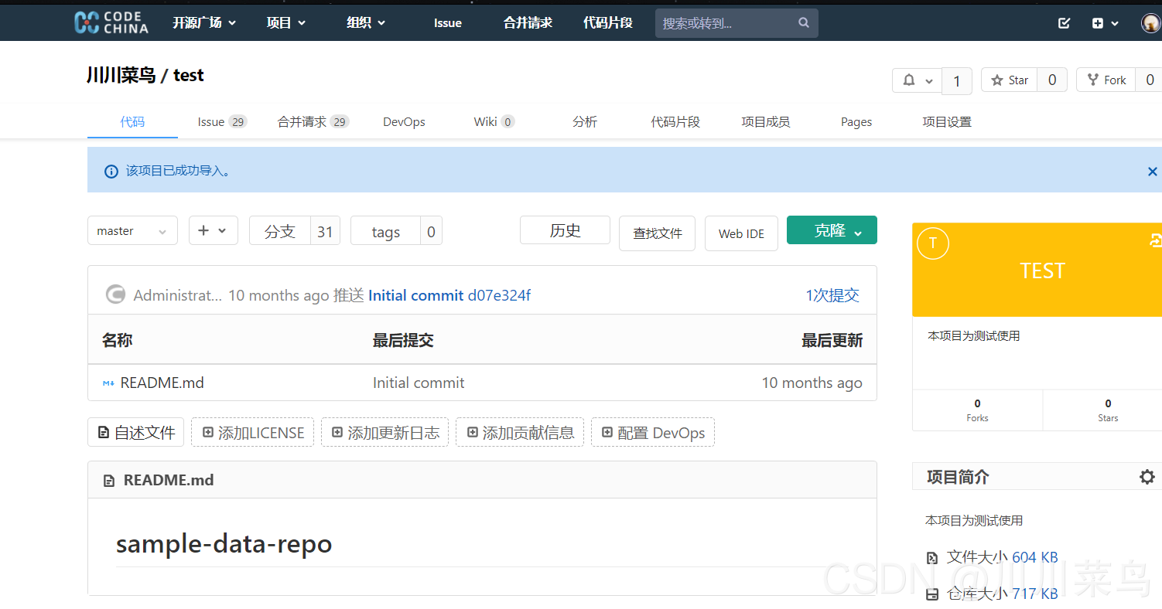Open project intro settings gear
Viewport: 1162px width, 609px height.
coord(1147,477)
